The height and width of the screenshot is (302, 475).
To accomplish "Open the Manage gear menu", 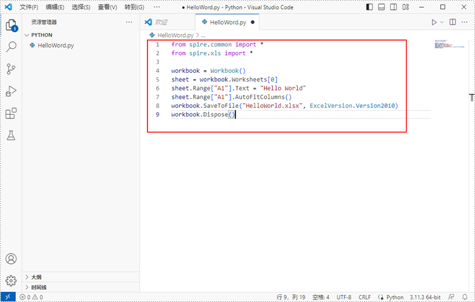I will tap(11, 280).
